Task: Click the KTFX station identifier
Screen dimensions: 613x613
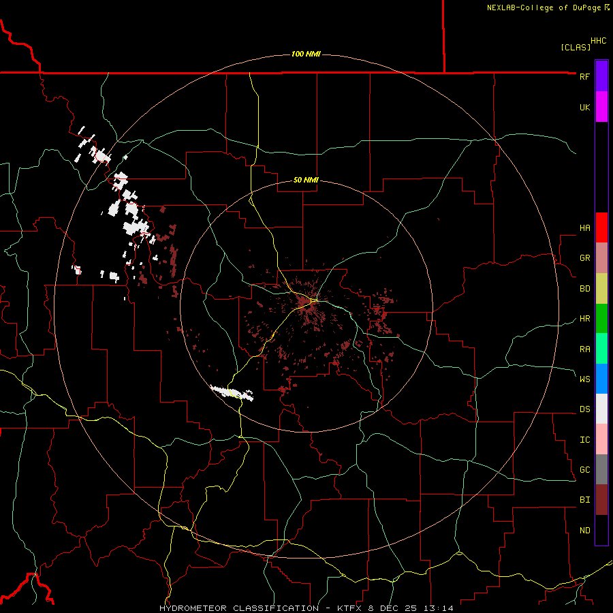Action: (x=350, y=608)
